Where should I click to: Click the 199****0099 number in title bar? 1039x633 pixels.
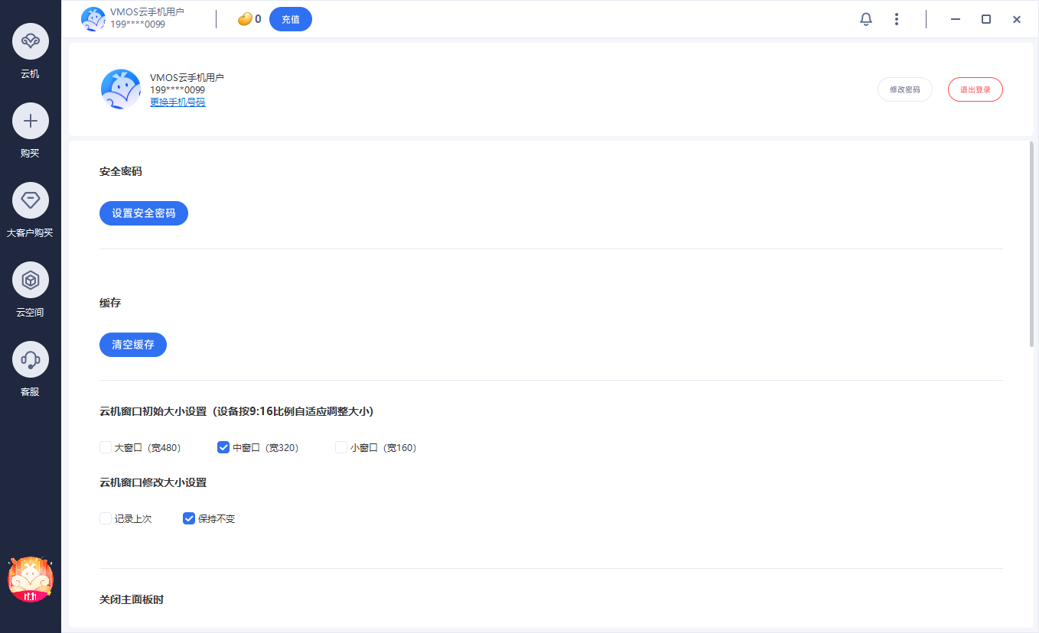pos(138,24)
